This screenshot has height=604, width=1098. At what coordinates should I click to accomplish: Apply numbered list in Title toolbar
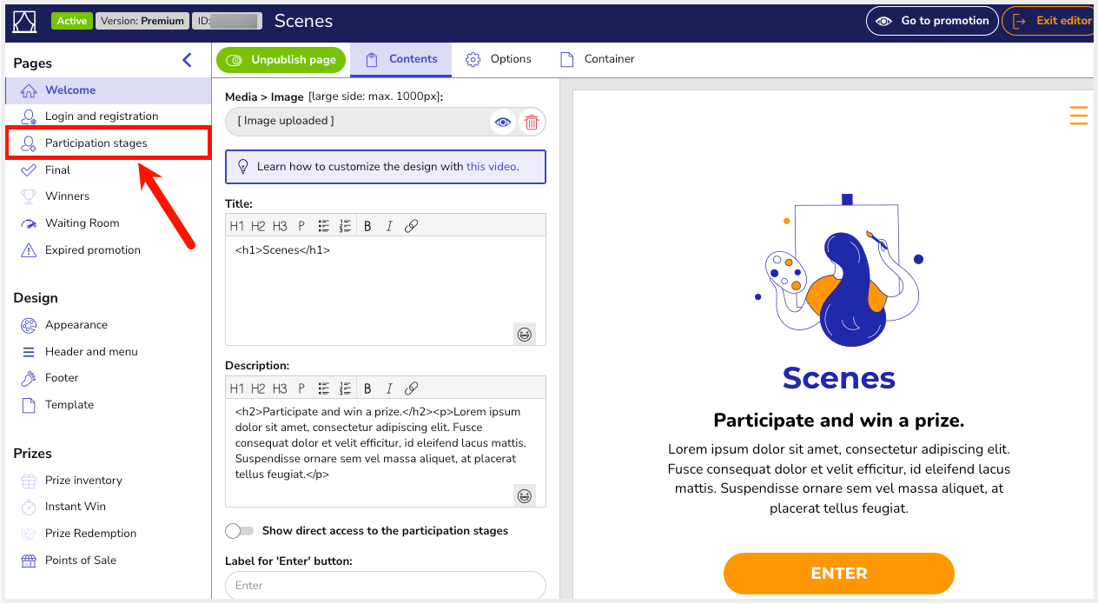coord(345,226)
